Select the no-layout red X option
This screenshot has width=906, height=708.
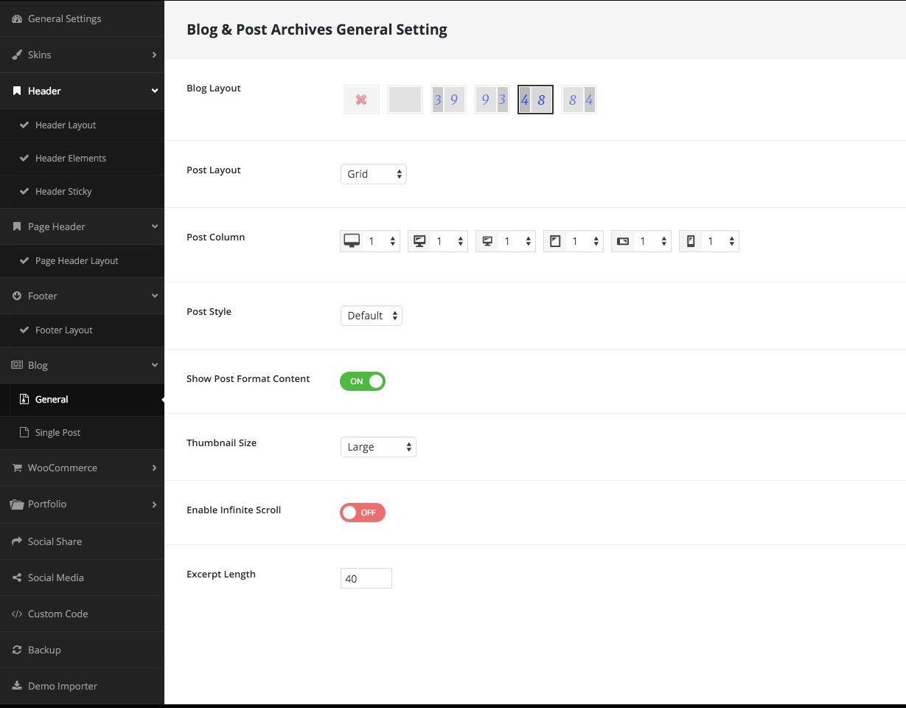point(361,100)
